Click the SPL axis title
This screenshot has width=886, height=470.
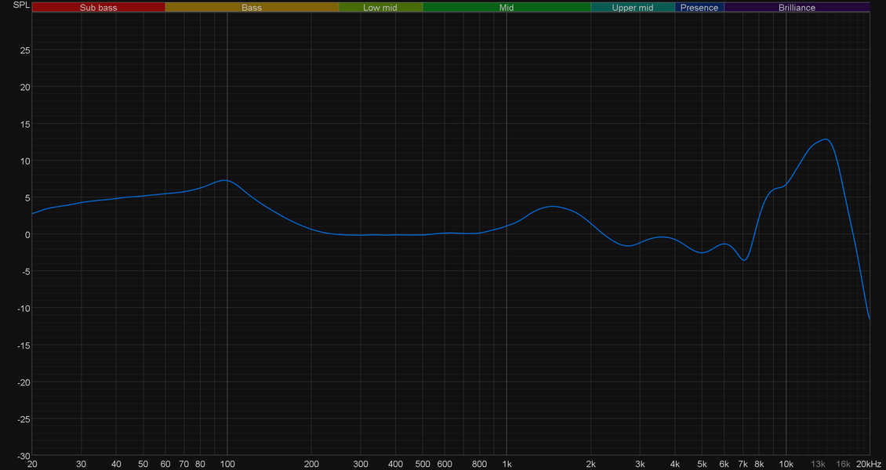[21, 5]
